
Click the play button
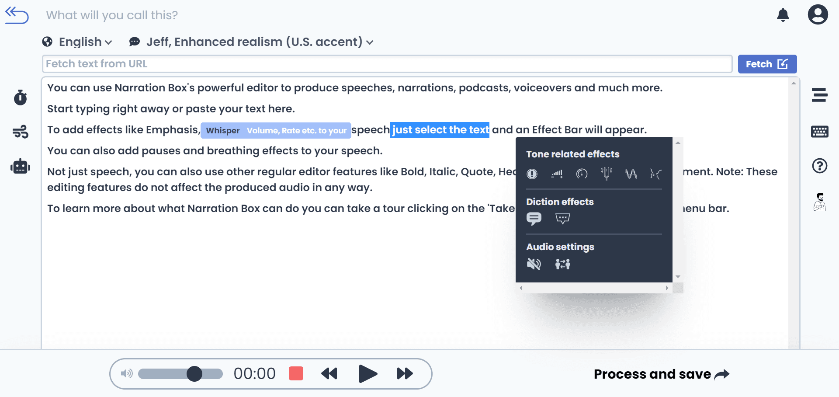click(x=368, y=373)
